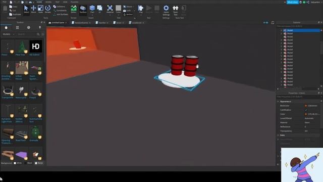Viewport: 323px width, 182px height.
Task: Click the BrickColor swatch in Properties
Action: coord(306,106)
